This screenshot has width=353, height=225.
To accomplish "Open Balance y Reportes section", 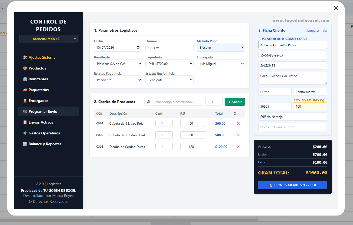I will tap(48, 144).
